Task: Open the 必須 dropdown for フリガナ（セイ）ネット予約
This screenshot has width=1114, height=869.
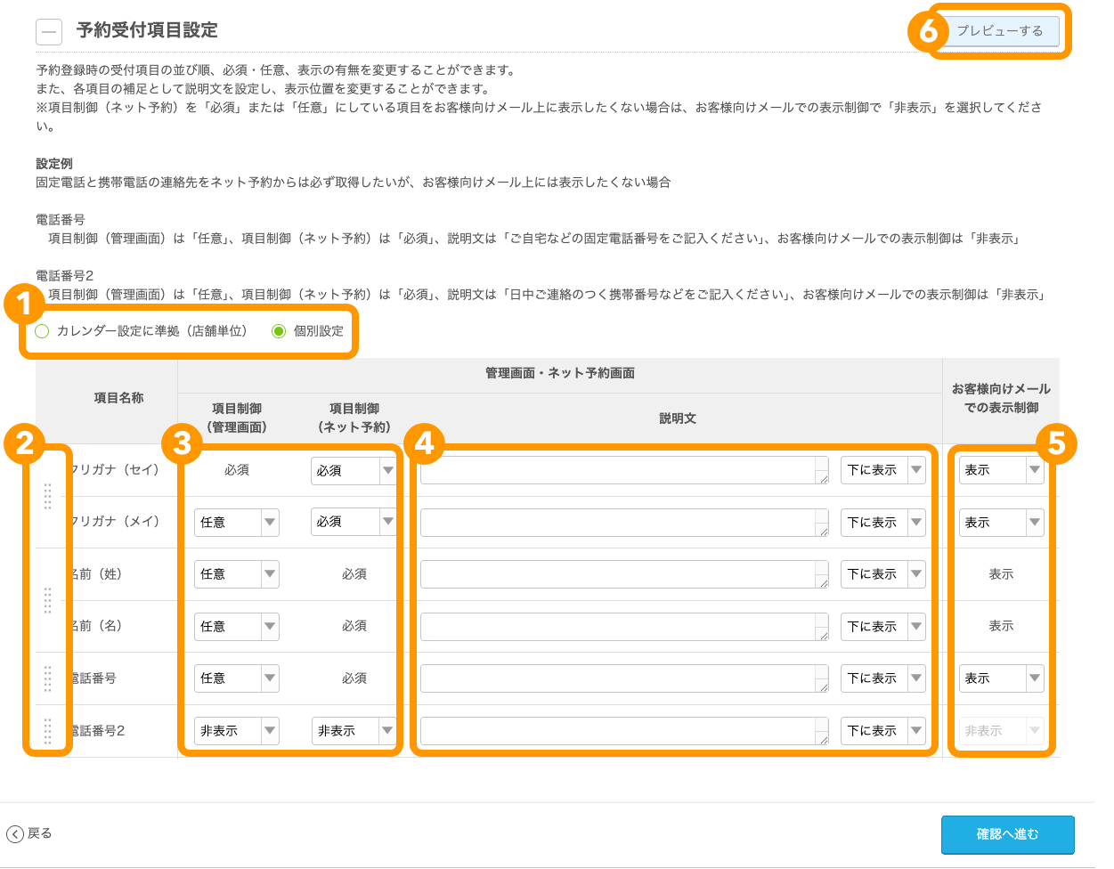Action: [x=354, y=470]
